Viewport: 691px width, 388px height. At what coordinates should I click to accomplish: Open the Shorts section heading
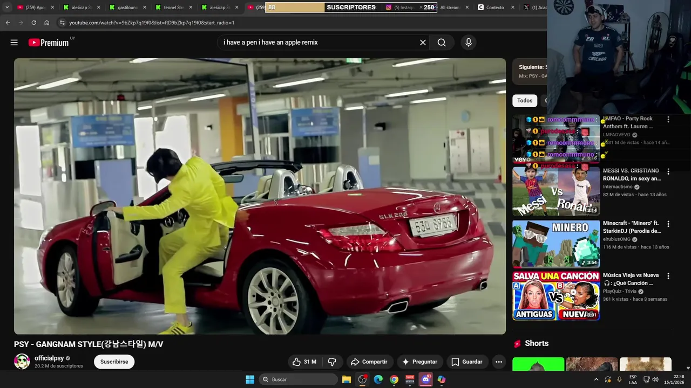point(537,343)
